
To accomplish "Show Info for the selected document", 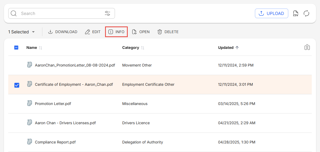I will (117, 32).
